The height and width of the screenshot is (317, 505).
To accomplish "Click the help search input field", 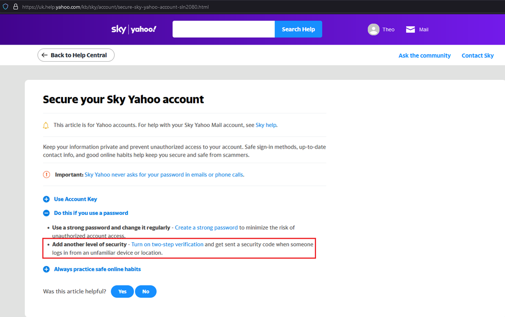I will click(223, 29).
